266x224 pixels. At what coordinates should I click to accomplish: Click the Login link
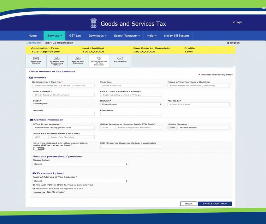(x=237, y=22)
